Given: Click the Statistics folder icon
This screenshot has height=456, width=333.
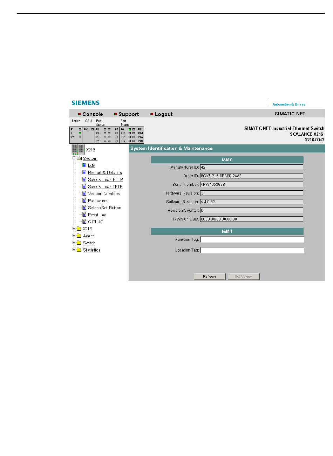Looking at the screenshot, I should (x=79, y=250).
